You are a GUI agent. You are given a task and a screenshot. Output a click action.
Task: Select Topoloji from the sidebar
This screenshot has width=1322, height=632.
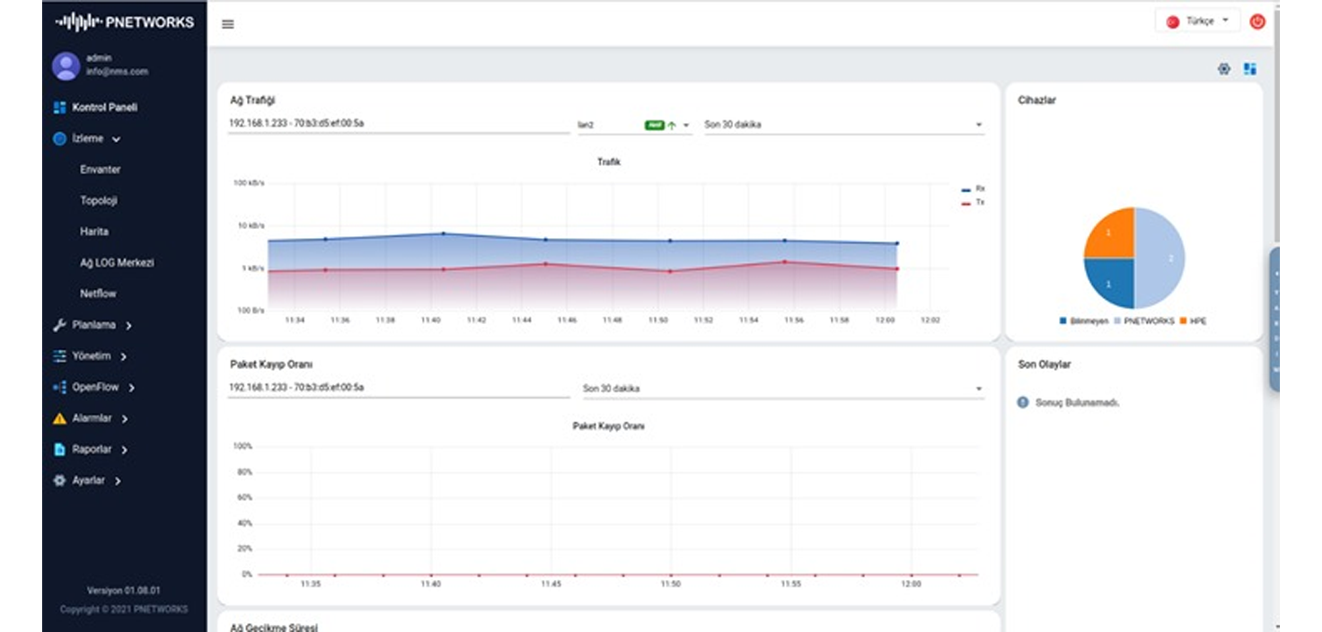tap(99, 201)
